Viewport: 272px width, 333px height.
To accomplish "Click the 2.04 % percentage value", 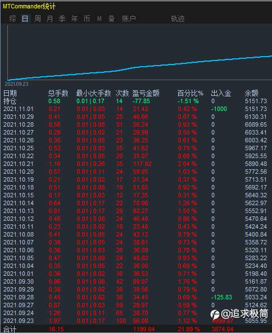I will (x=187, y=164).
